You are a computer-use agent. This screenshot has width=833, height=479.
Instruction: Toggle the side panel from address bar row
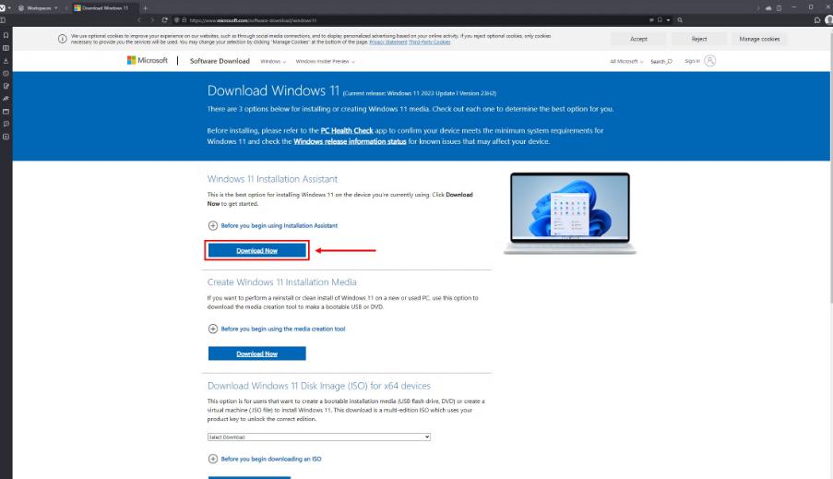3,20
